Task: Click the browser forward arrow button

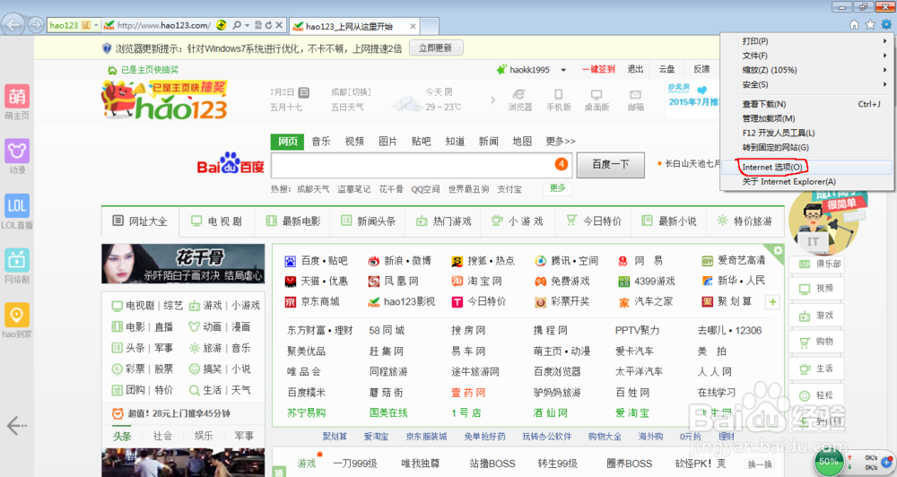Action: (36, 24)
